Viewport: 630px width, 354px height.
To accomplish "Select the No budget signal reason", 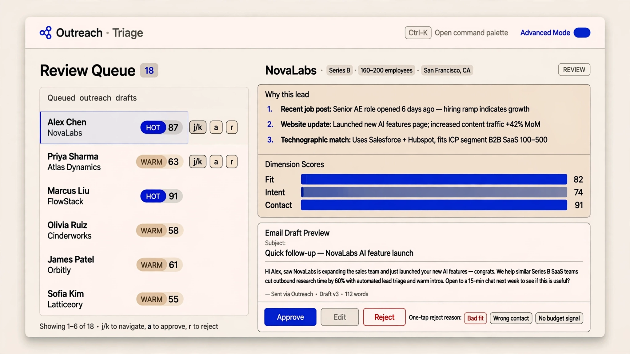I will (x=559, y=318).
